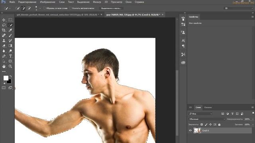The height and width of the screenshot is (143, 255).
Task: Open the Creative Cloud Libraries panel icon
Action: click(183, 62)
